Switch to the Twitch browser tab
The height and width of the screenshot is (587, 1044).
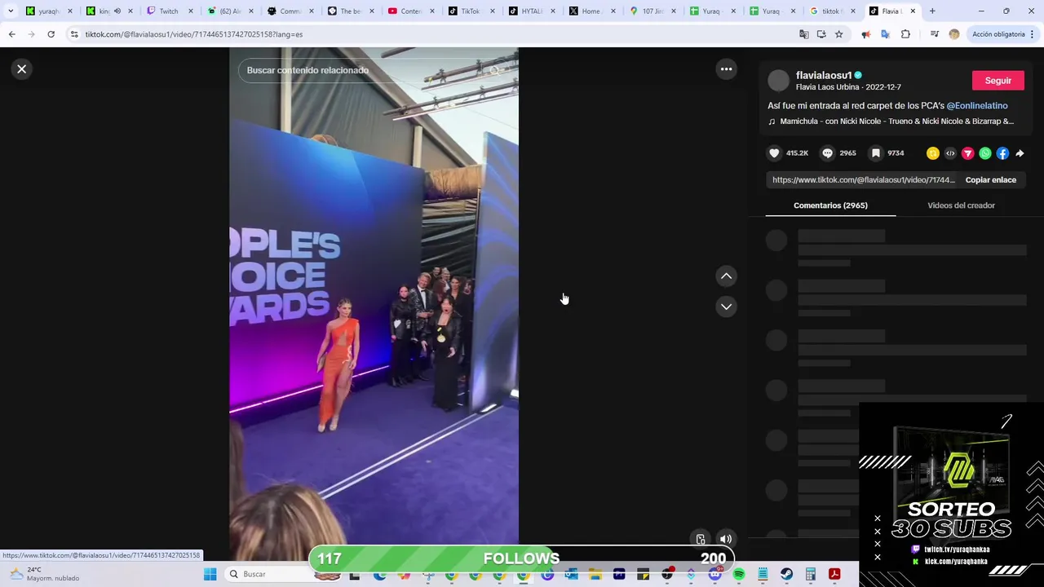[169, 11]
